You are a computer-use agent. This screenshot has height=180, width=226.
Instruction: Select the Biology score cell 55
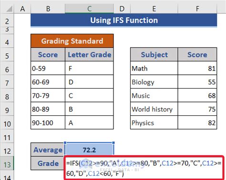(x=197, y=82)
